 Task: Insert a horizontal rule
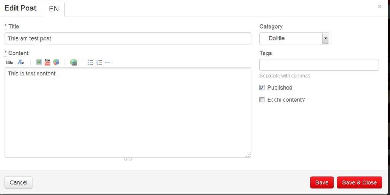(x=108, y=62)
